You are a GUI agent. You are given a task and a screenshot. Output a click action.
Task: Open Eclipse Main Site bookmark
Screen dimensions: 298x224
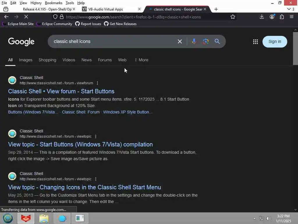tap(18, 24)
